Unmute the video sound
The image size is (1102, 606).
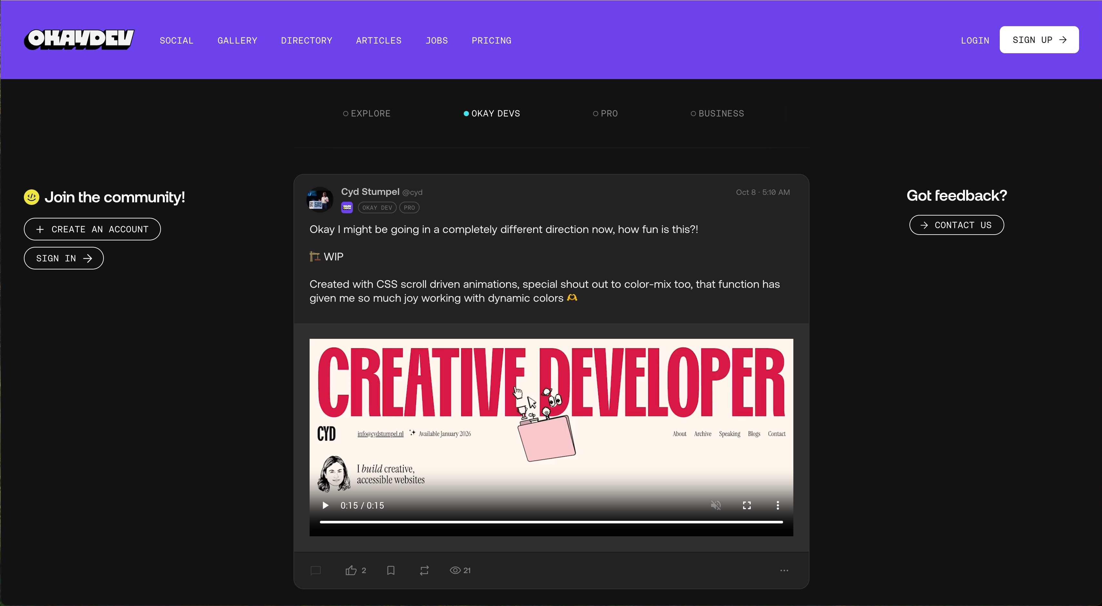click(x=716, y=505)
